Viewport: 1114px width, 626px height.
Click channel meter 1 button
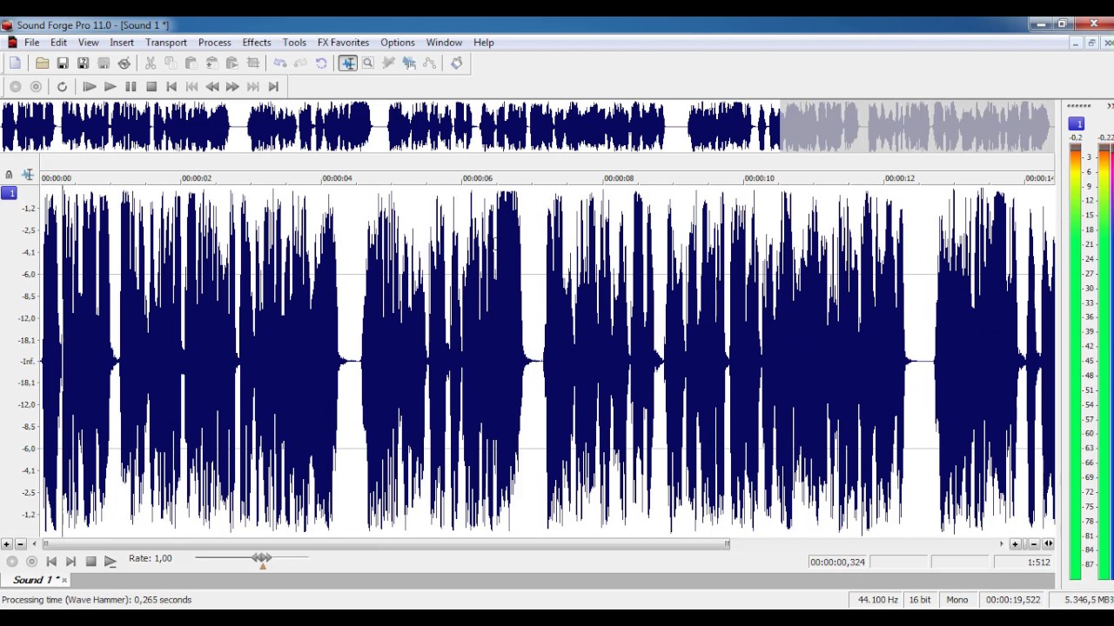[x=1077, y=124]
